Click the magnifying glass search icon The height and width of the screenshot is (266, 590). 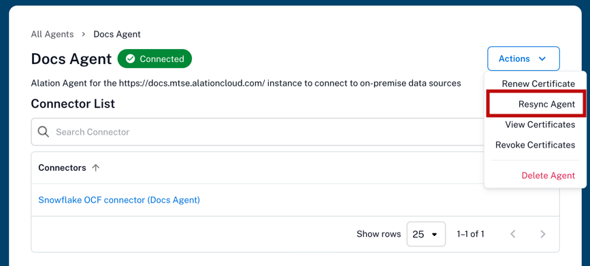click(x=44, y=132)
